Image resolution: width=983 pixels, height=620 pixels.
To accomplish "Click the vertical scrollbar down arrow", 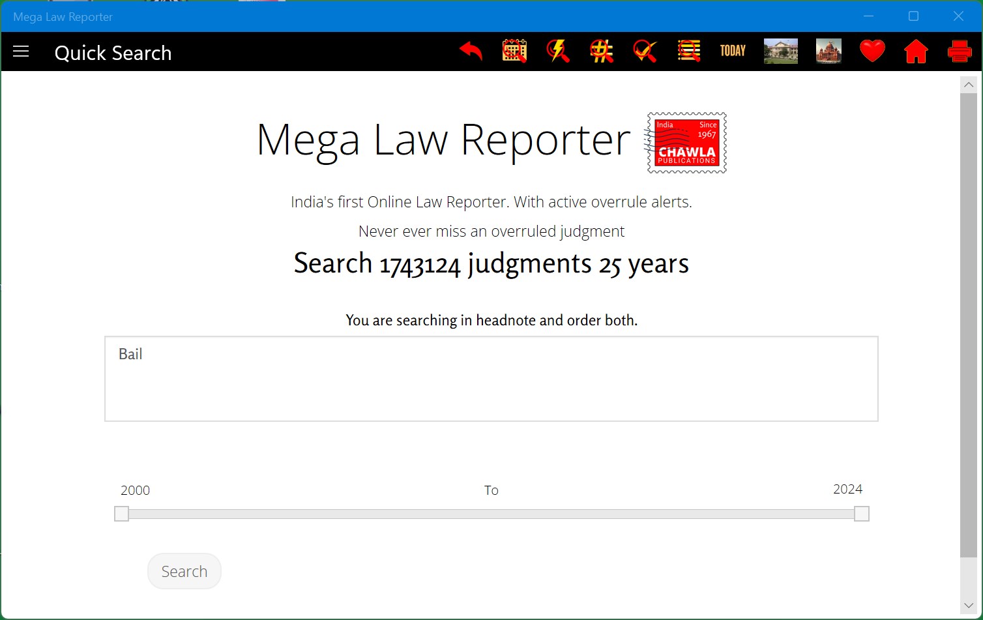I will point(968,606).
